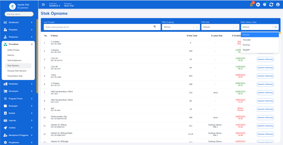Collapse sidebar using the hamburger menu icon
283x145 pixels.
click(43, 4)
